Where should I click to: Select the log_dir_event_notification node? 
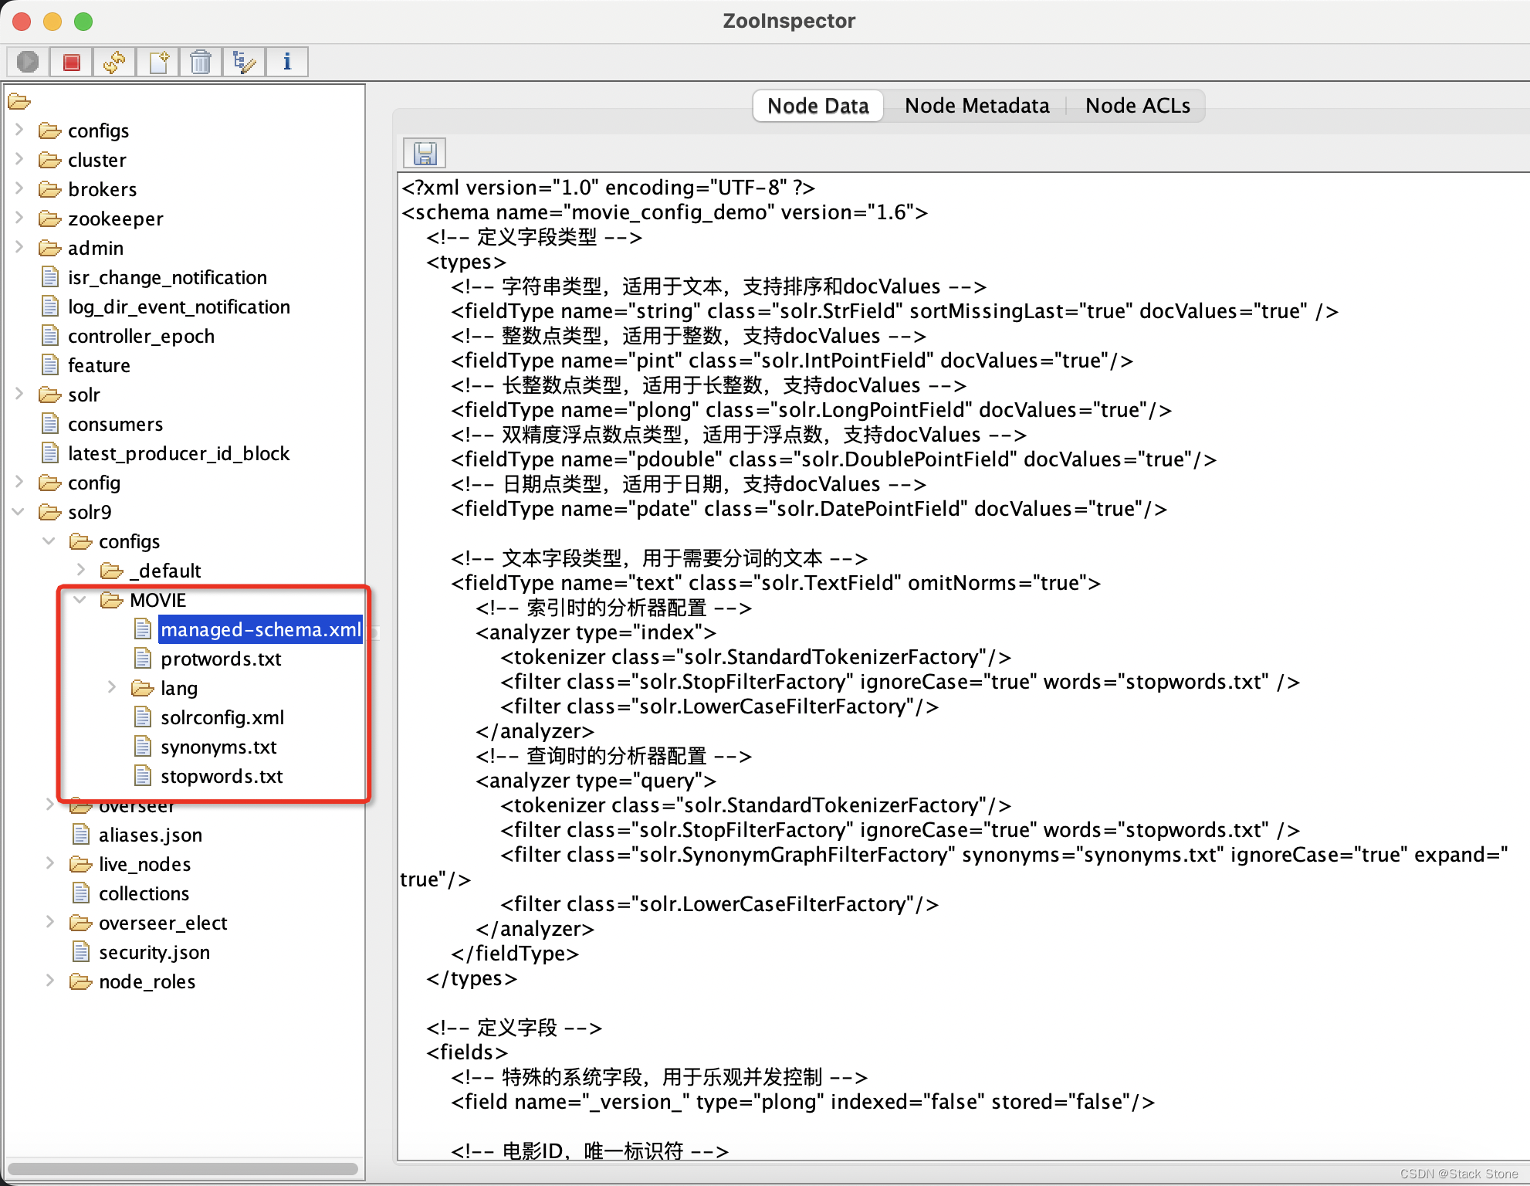[x=179, y=307]
